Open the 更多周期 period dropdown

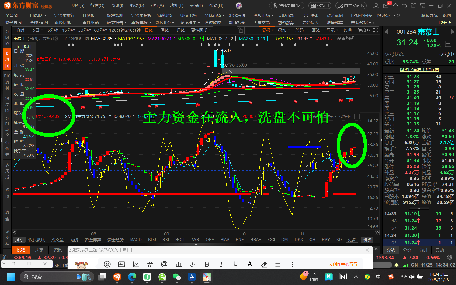point(201,30)
